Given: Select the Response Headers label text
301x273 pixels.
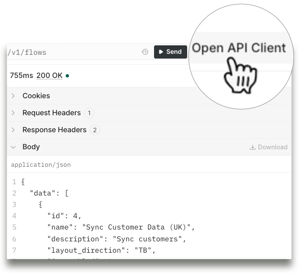Looking at the screenshot, I should point(54,130).
